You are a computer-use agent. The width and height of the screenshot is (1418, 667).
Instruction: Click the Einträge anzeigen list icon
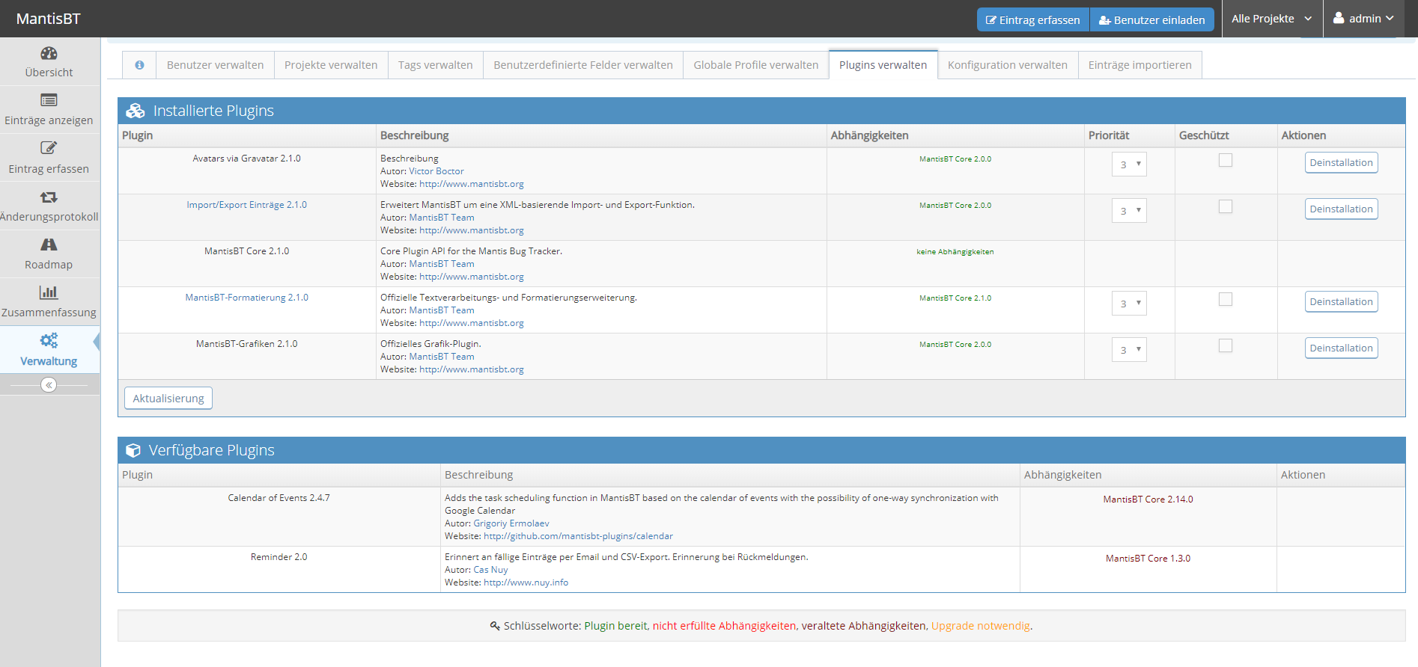pyautogui.click(x=49, y=100)
